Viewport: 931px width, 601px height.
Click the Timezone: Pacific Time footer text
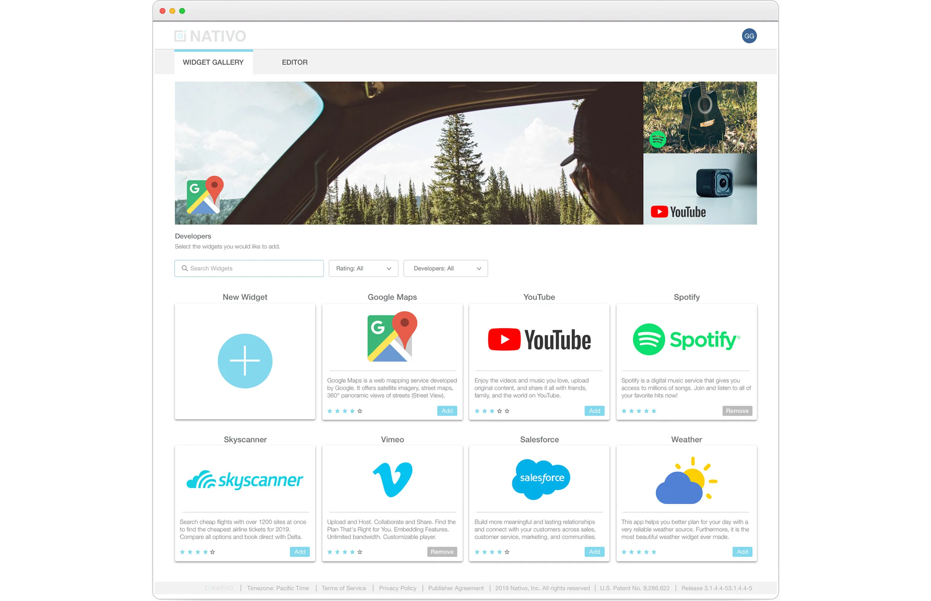[x=278, y=588]
